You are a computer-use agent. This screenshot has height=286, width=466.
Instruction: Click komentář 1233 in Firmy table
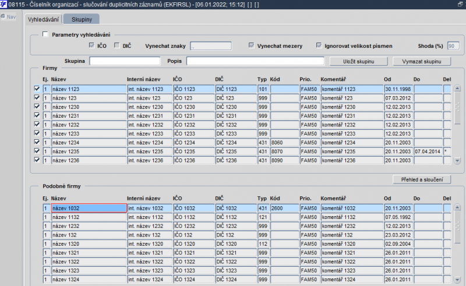coord(352,133)
